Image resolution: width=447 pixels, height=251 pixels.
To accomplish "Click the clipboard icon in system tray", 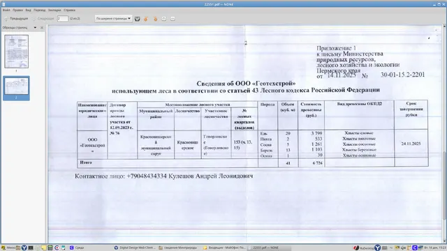I will [x=409, y=248].
